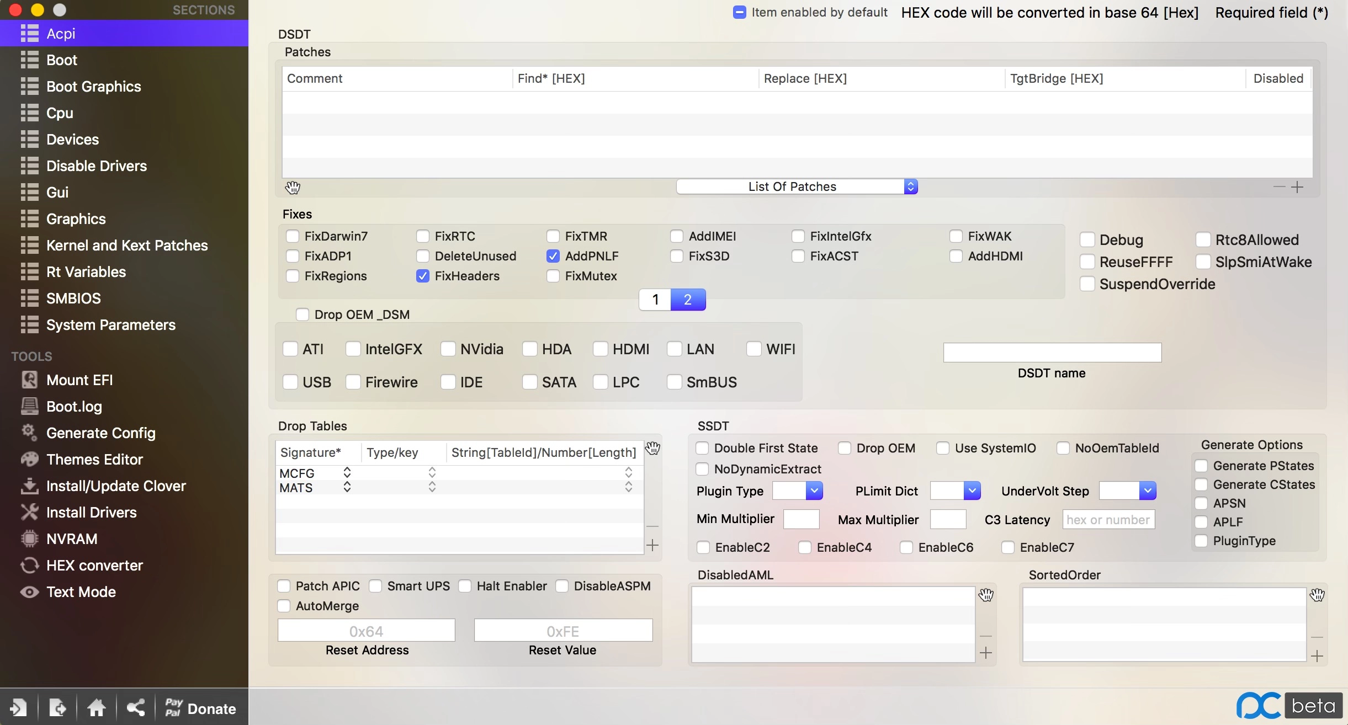Viewport: 1348px width, 725px height.
Task: Click the import config icon in bottom toolbar
Action: coord(18,707)
